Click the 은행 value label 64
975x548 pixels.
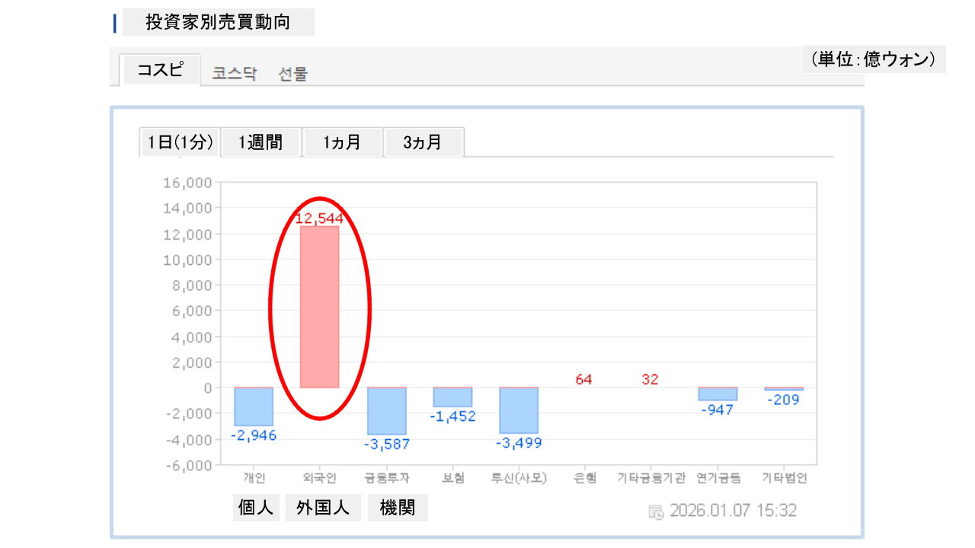click(584, 379)
